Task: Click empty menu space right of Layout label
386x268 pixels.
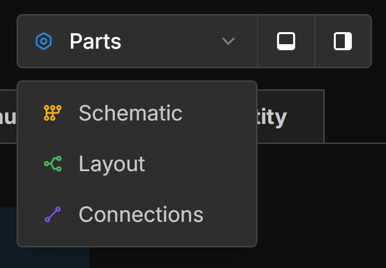Action: click(x=201, y=164)
